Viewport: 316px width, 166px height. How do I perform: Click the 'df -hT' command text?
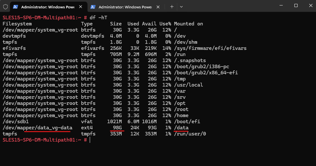[x=98, y=18]
